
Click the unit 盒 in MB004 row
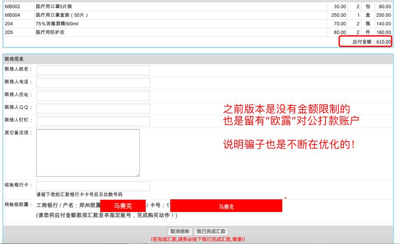click(x=368, y=15)
